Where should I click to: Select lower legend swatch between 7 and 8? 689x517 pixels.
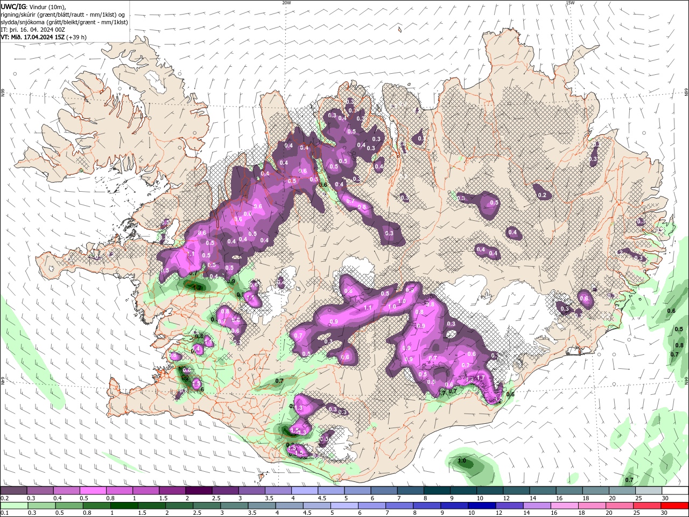399,506
